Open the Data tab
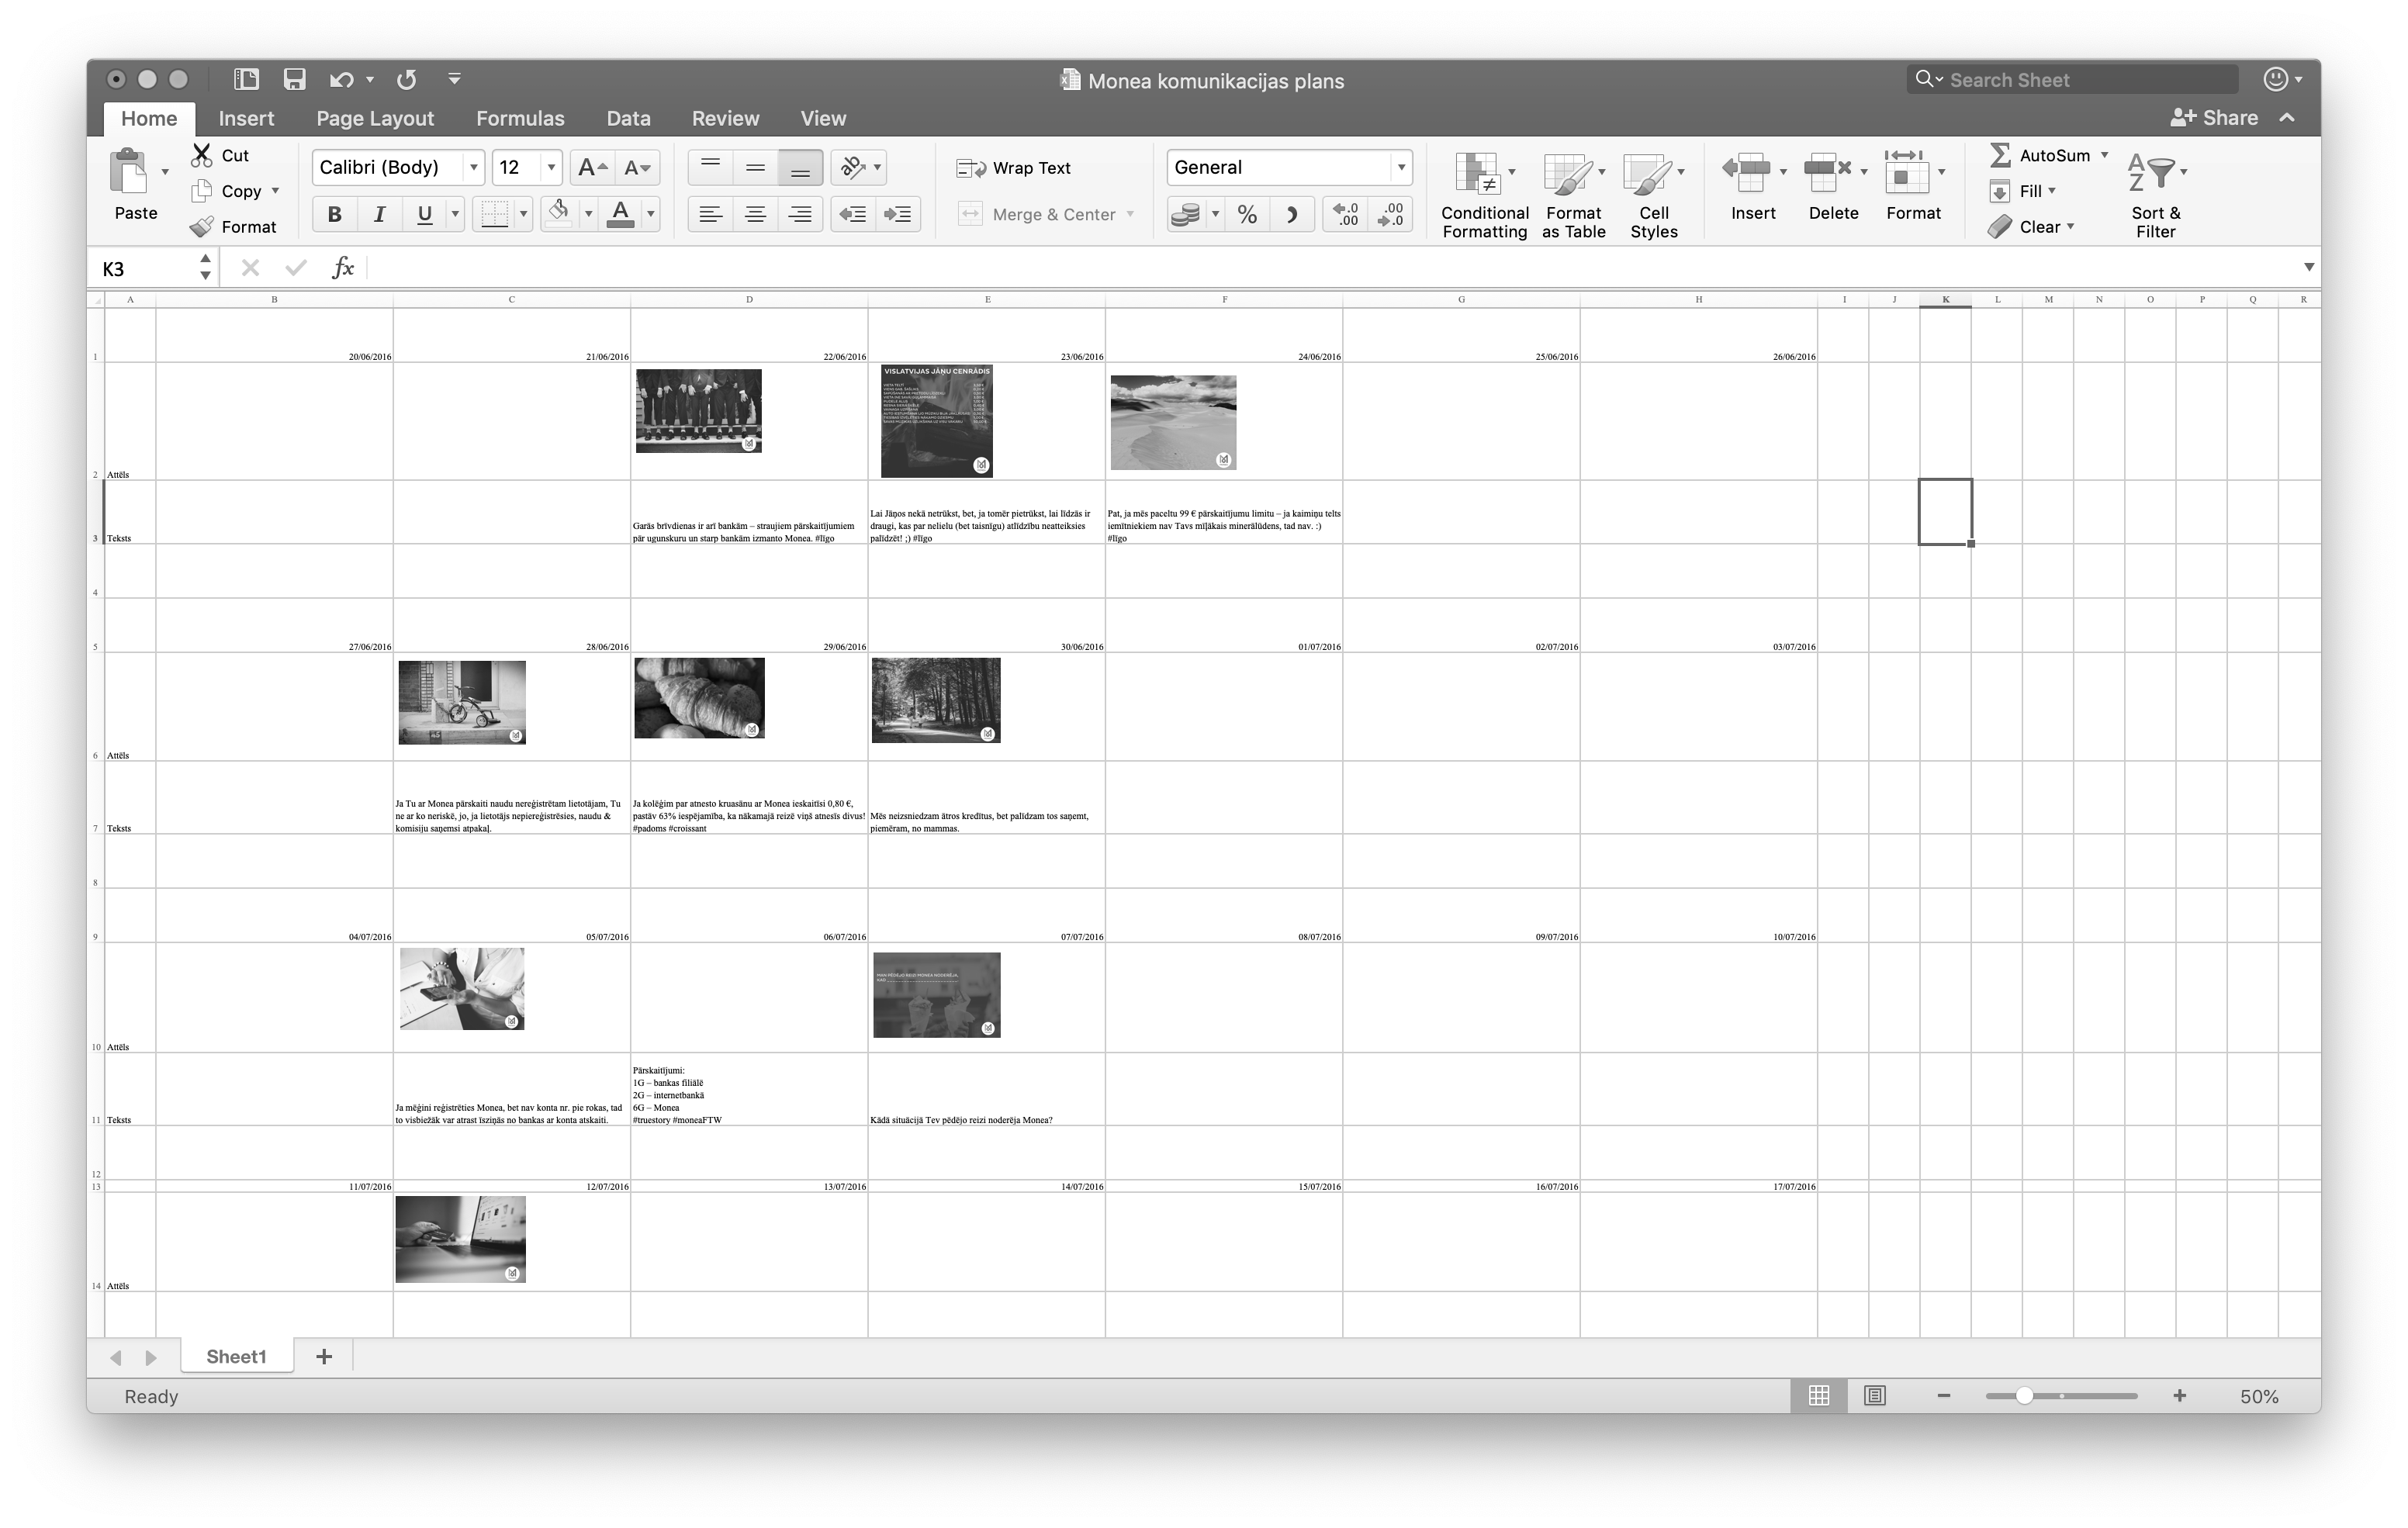 [628, 118]
